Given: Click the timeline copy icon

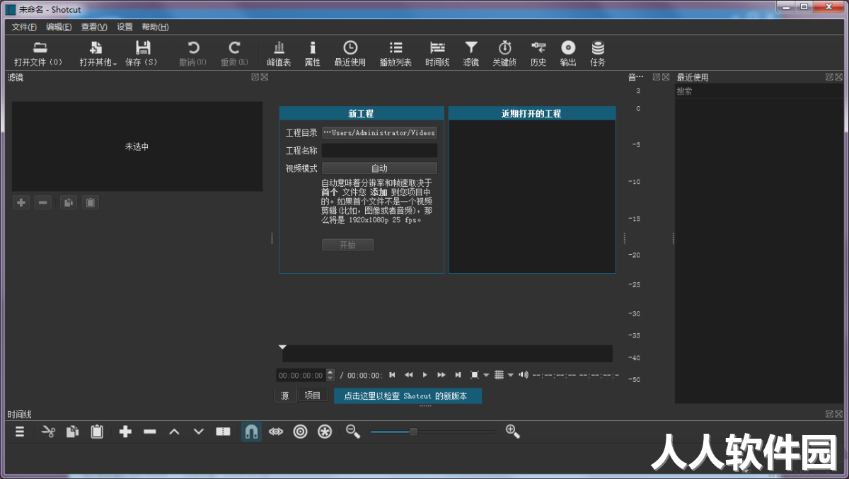Looking at the screenshot, I should (x=72, y=432).
